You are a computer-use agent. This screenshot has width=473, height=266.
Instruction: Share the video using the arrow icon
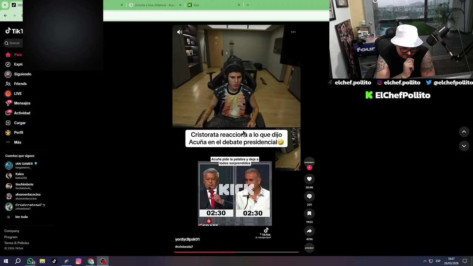pos(309,231)
